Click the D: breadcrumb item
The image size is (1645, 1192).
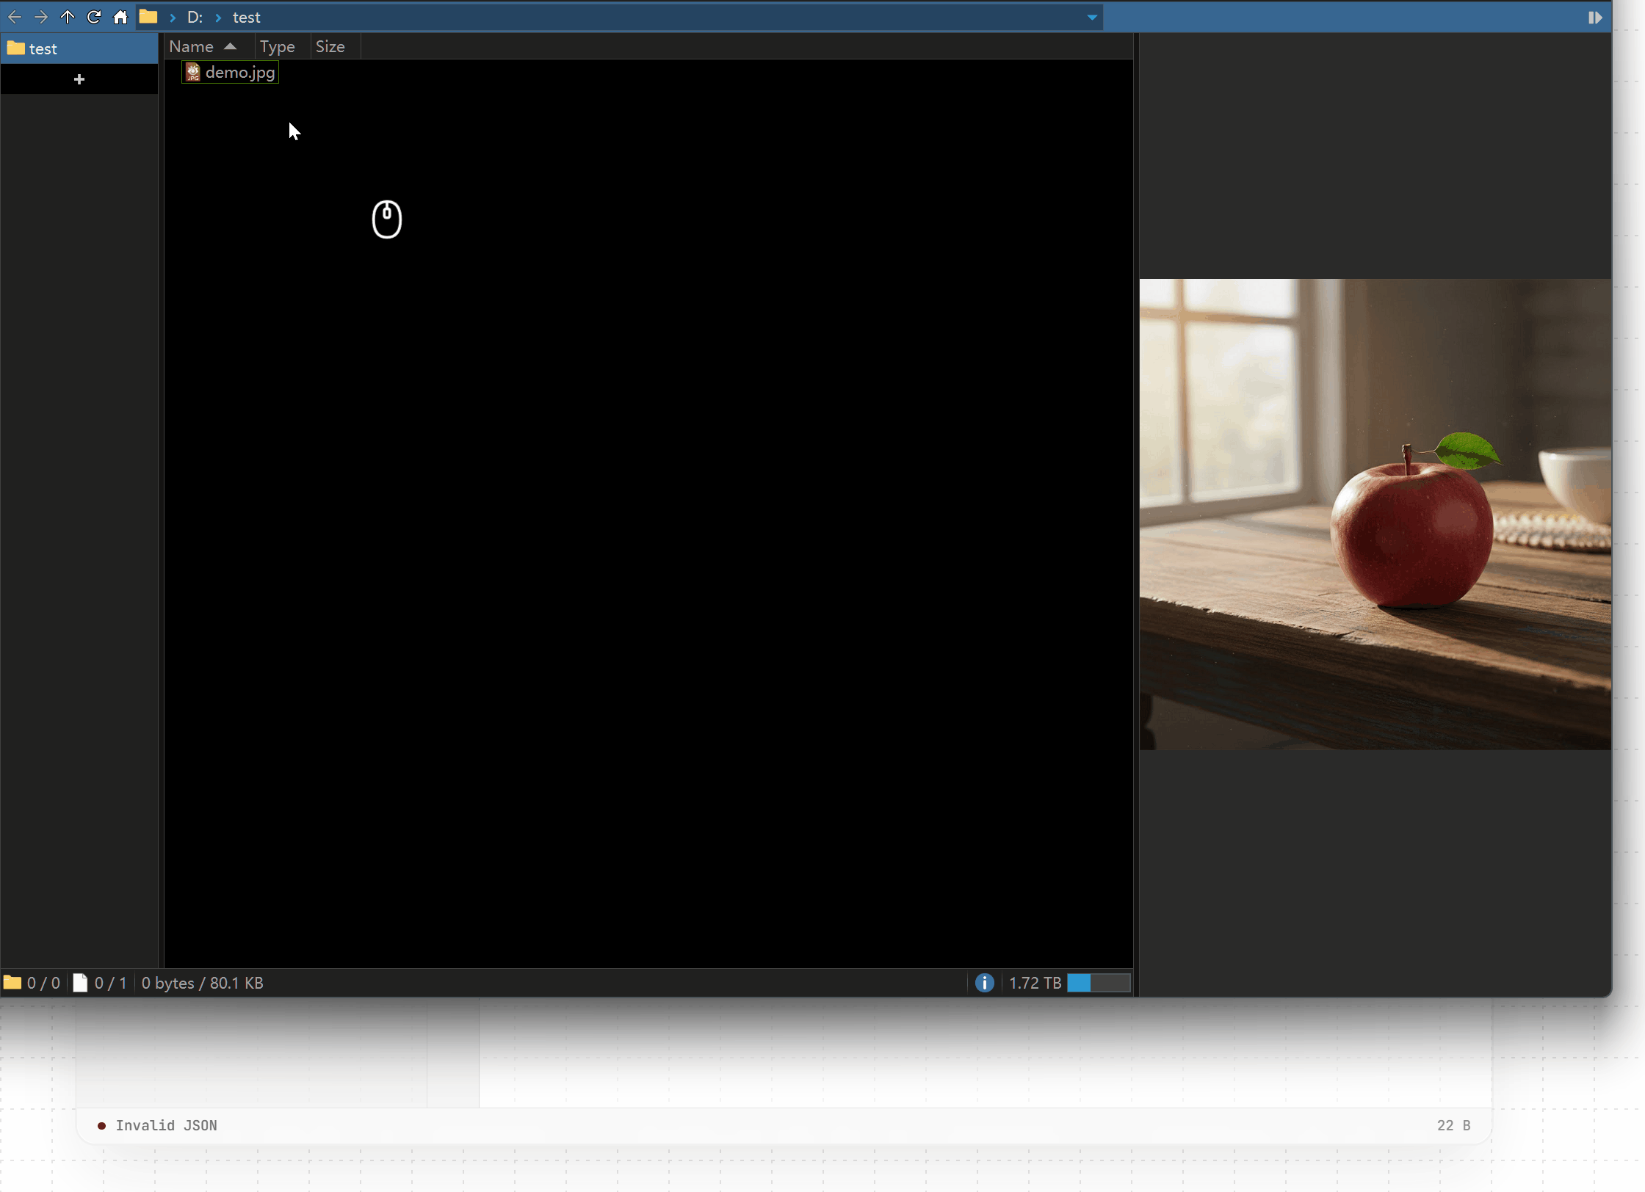(194, 17)
